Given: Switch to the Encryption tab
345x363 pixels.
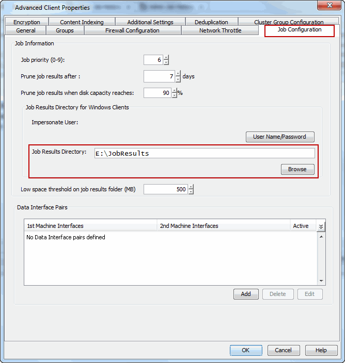Looking at the screenshot, I should [x=27, y=22].
